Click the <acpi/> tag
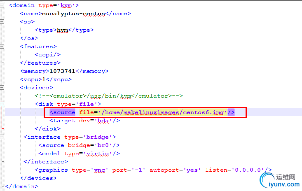 [47, 55]
